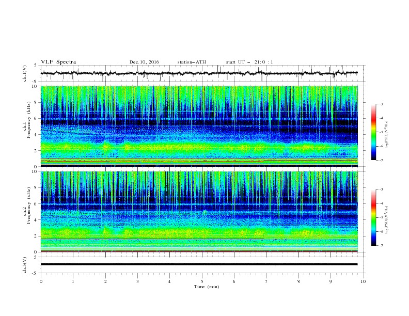Select the date text "Dec. 10, 2016"

144,62
